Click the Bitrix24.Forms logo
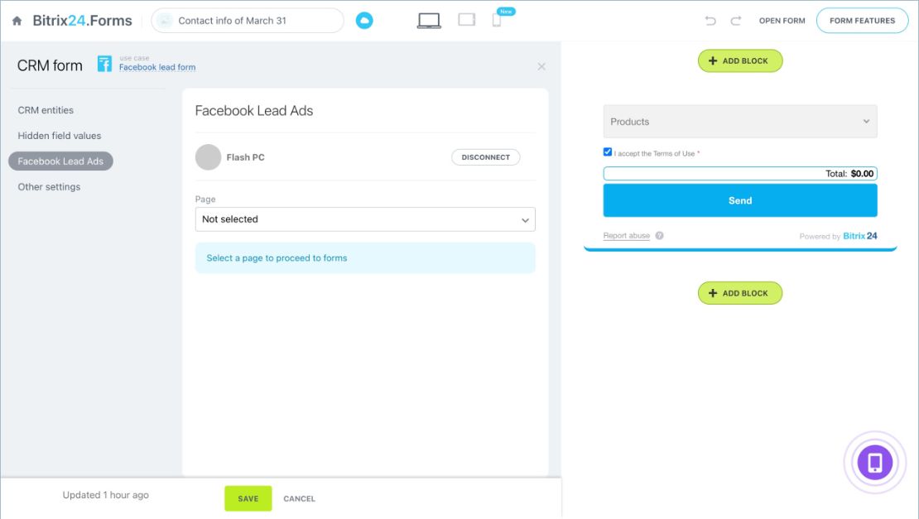Image resolution: width=919 pixels, height=519 pixels. coord(82,21)
